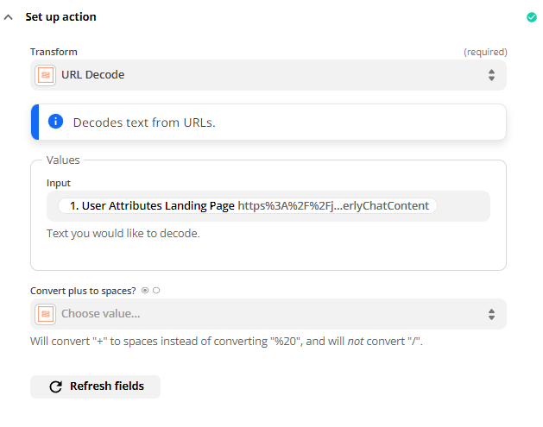The width and height of the screenshot is (543, 427).
Task: Click the Decodes text from URLs banner
Action: click(x=268, y=122)
